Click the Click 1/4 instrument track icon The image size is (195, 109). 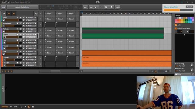coord(5,60)
